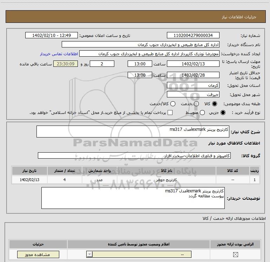Select the کالا radio button
270x262 pixels.
(x=215, y=104)
